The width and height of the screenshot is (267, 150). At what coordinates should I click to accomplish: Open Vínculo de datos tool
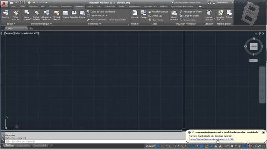coord(174,15)
